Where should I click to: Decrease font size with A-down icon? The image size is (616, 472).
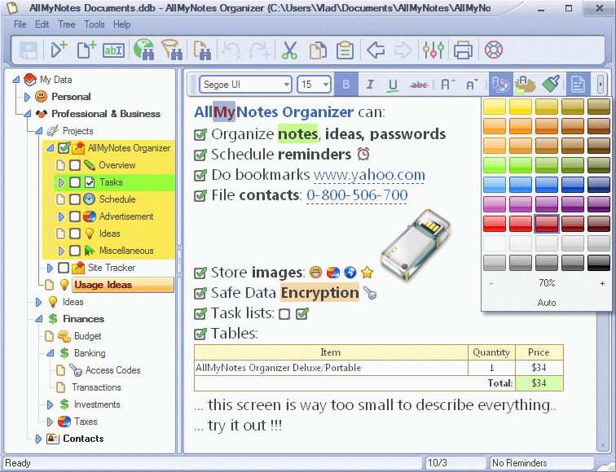pos(472,85)
